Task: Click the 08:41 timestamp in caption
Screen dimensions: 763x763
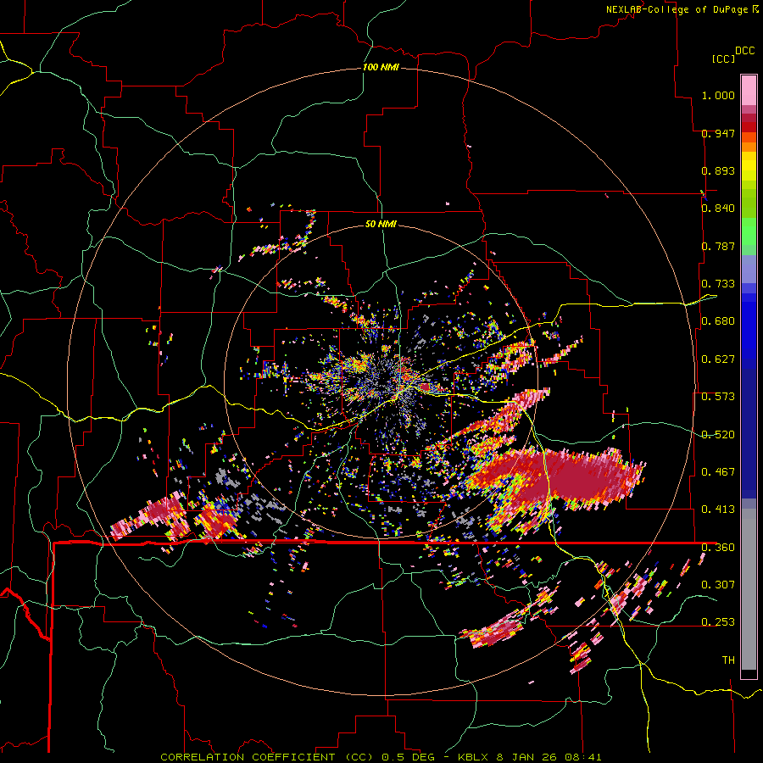Action: pyautogui.click(x=583, y=757)
